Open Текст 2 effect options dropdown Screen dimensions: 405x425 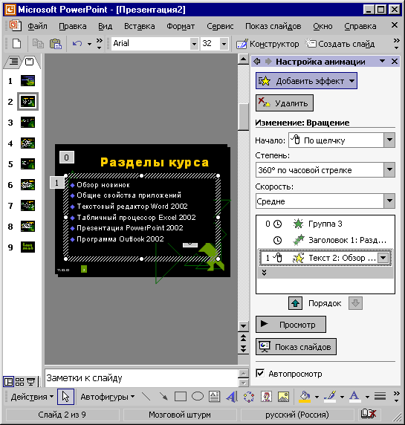pos(383,258)
